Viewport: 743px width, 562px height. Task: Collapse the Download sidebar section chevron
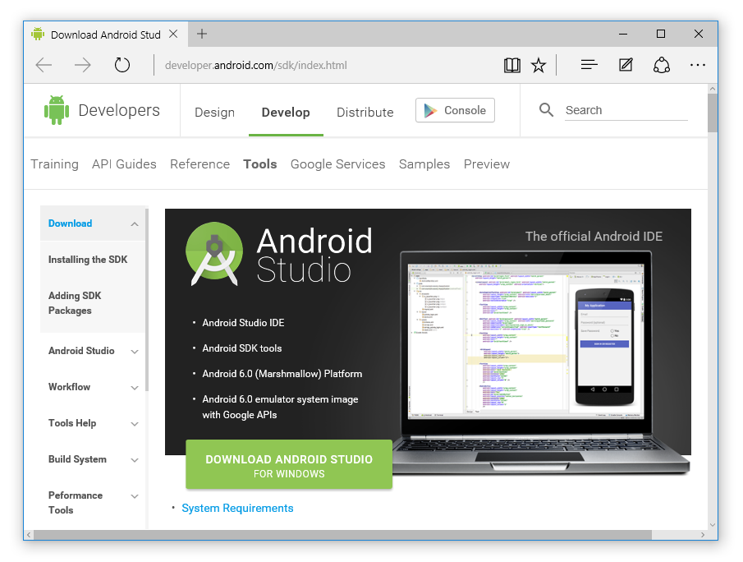click(135, 223)
